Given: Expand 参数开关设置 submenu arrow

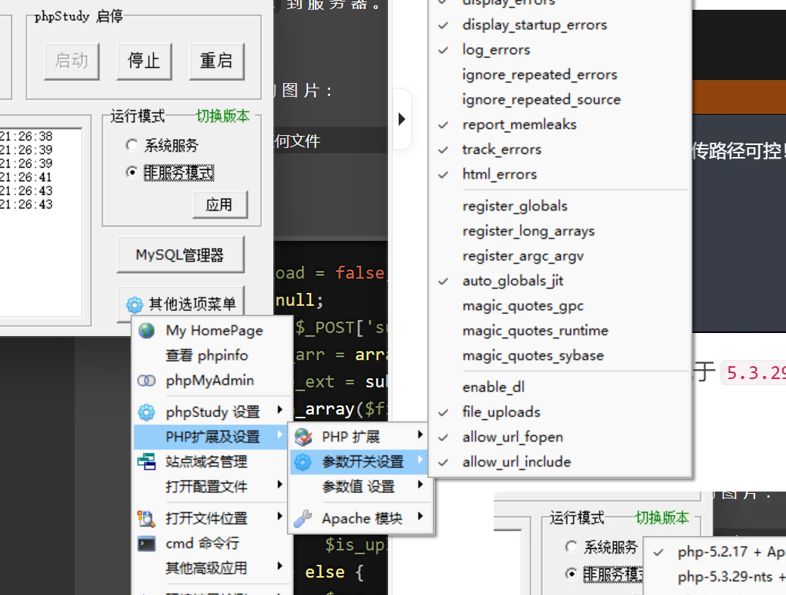Looking at the screenshot, I should pos(421,460).
